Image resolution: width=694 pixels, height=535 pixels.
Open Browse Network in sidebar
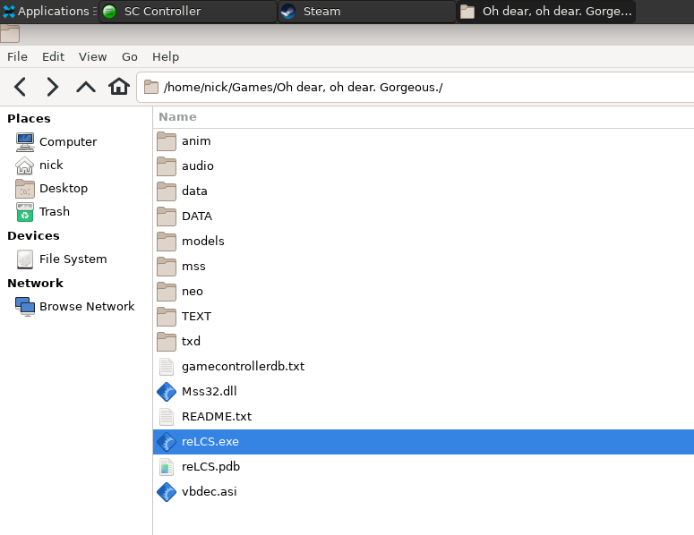[x=86, y=307]
